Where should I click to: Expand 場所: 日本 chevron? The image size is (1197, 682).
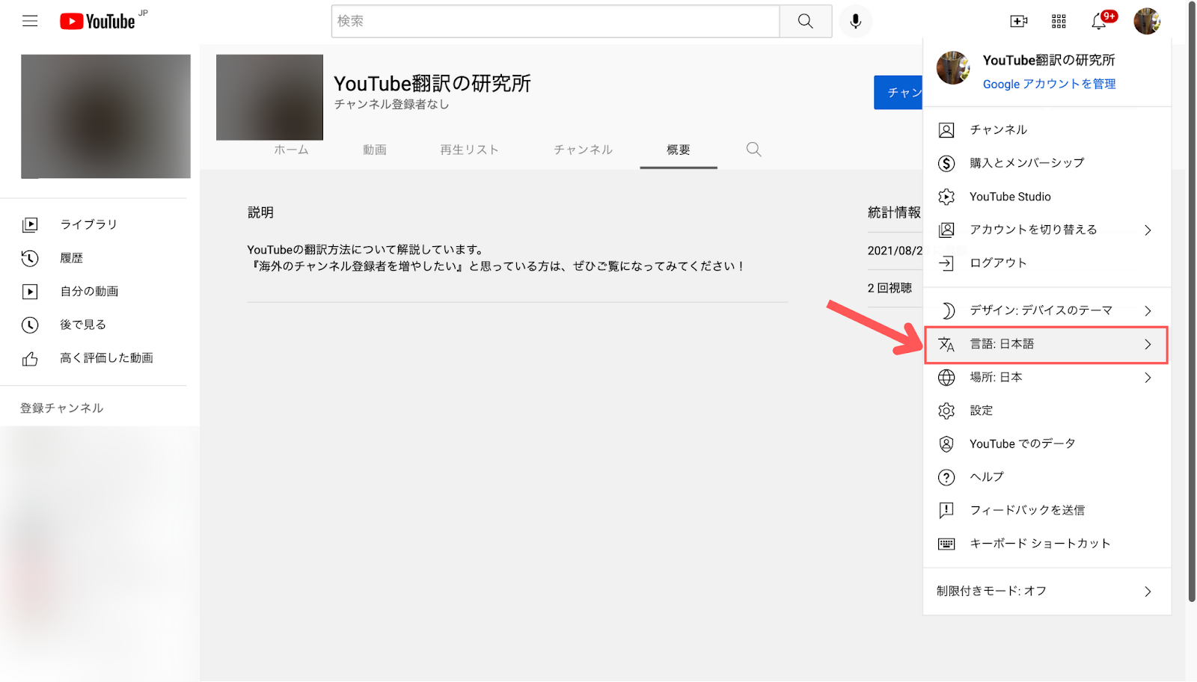pyautogui.click(x=1148, y=378)
